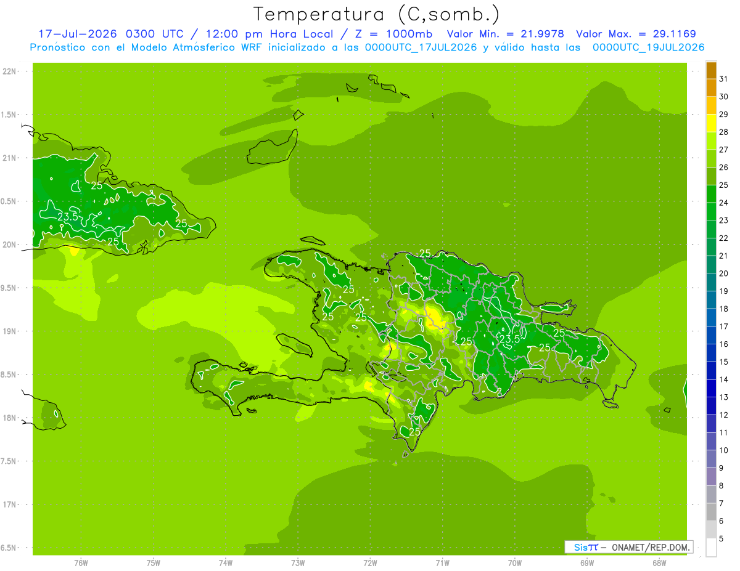Click the 70W longitude label
Image resolution: width=740 pixels, height=571 pixels.
515,563
